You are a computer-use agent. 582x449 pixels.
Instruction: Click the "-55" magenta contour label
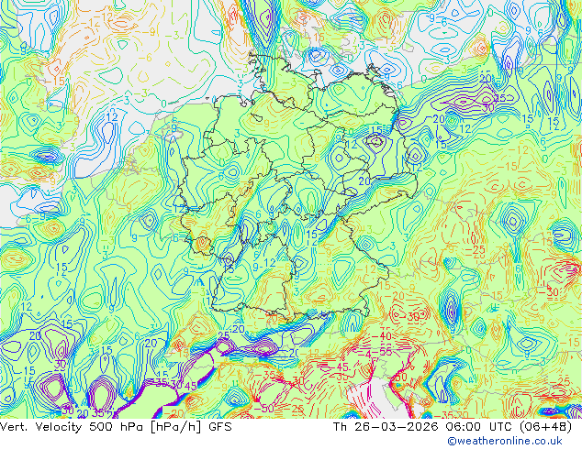click(381, 351)
